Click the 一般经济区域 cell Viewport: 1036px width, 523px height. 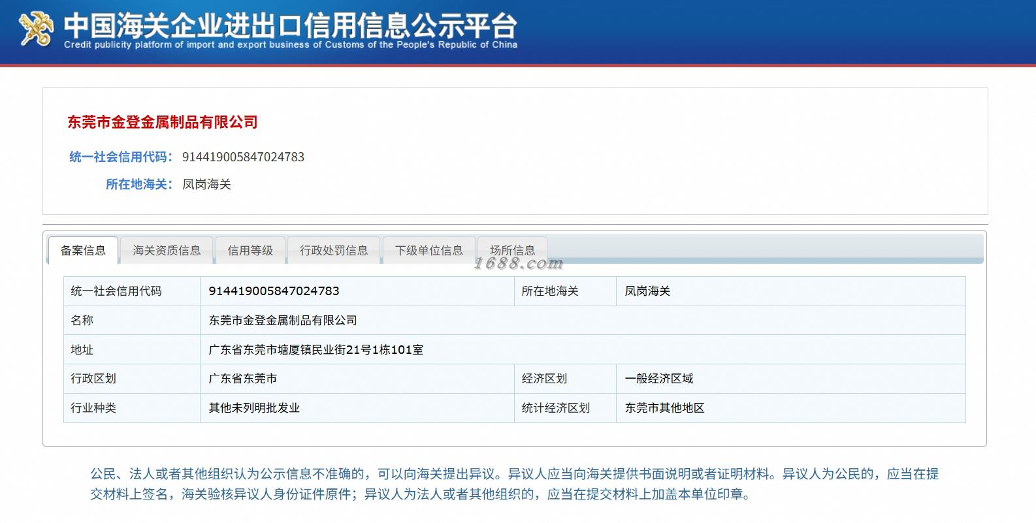pos(791,379)
